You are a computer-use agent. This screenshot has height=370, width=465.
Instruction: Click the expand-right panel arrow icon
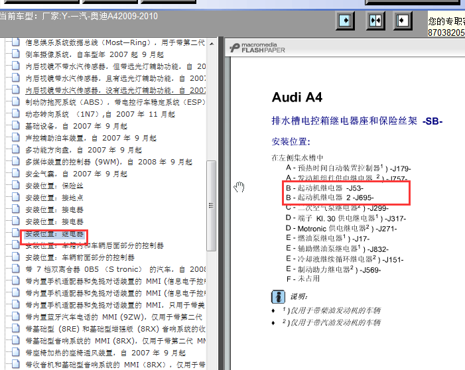(x=345, y=21)
